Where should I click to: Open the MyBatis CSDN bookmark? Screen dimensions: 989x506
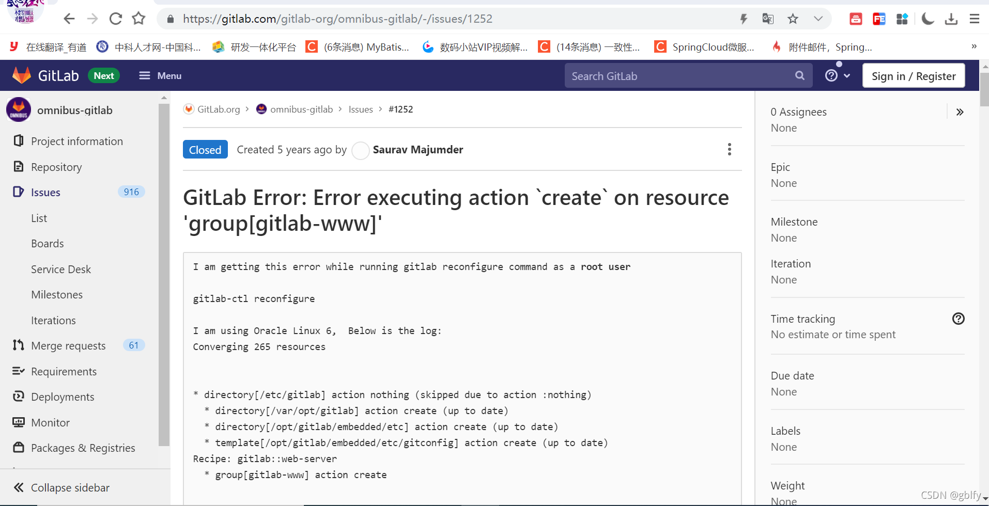358,47
